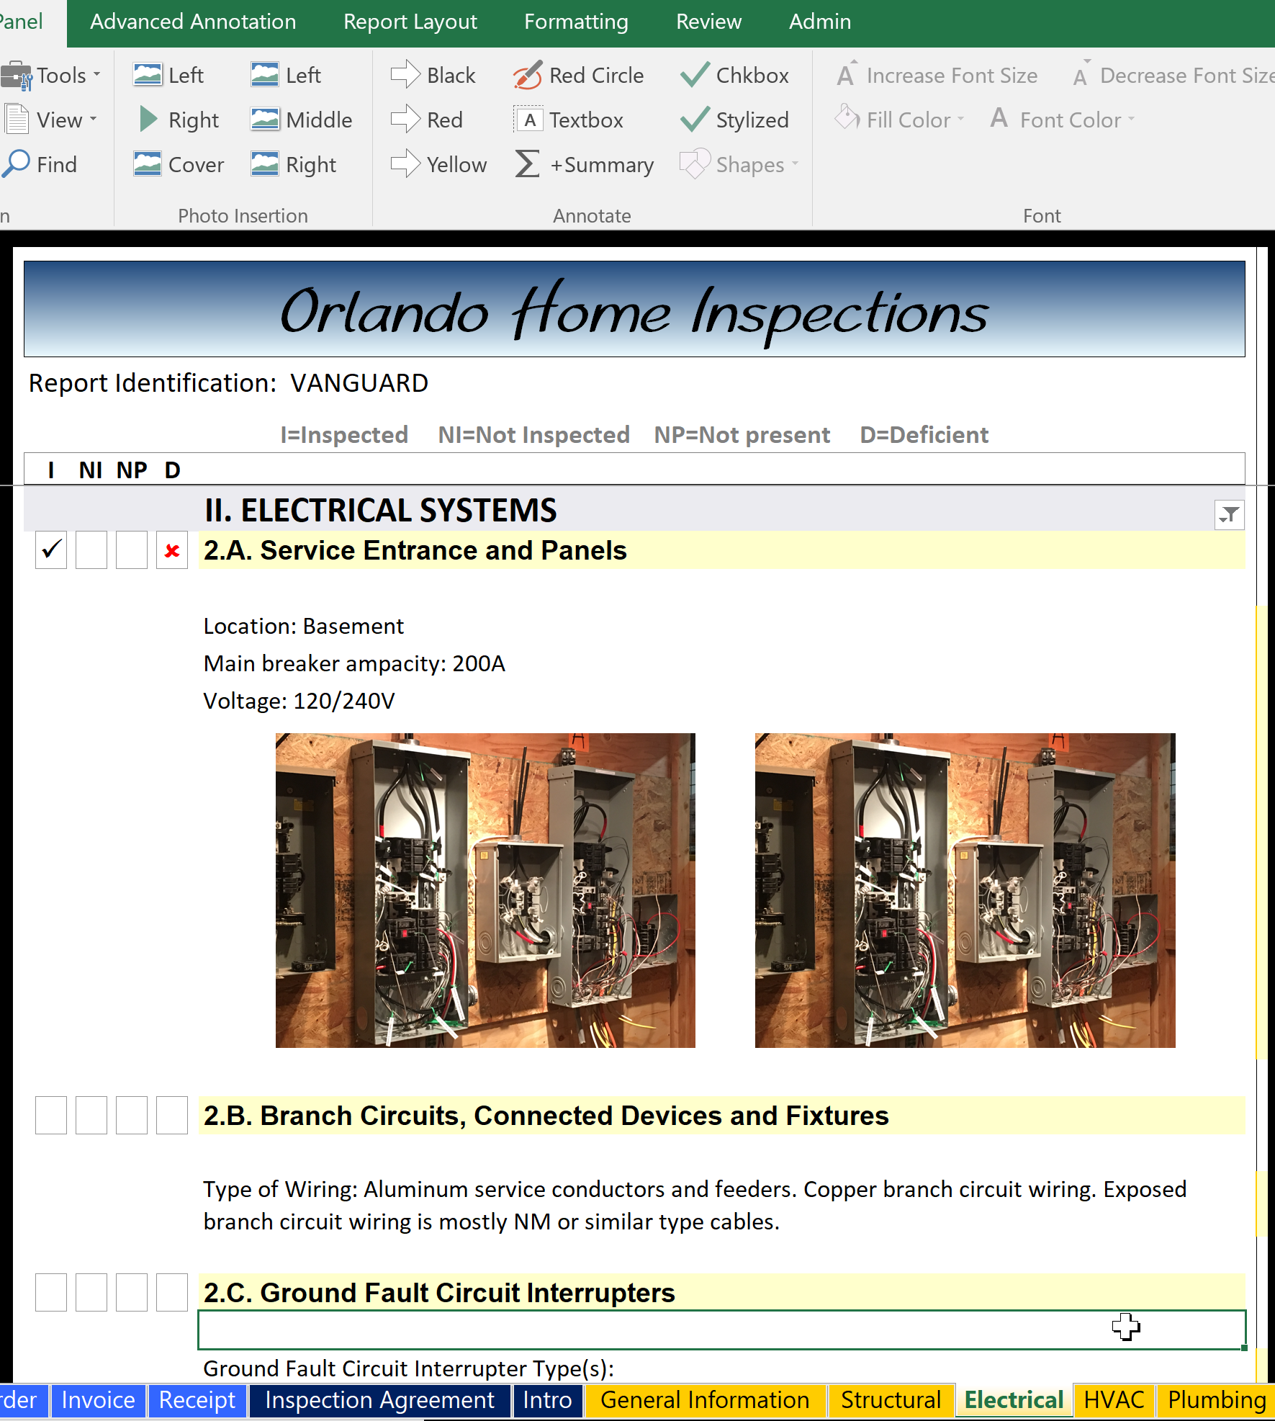This screenshot has height=1421, width=1275.
Task: Expand the View dropdown
Action: tap(52, 120)
